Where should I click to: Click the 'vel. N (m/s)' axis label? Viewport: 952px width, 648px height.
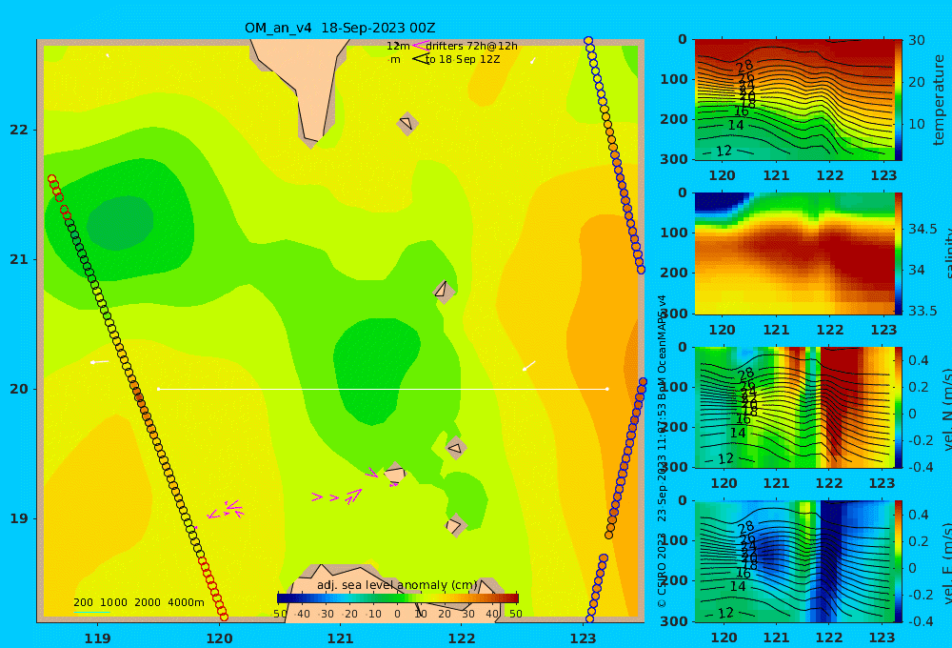946,409
